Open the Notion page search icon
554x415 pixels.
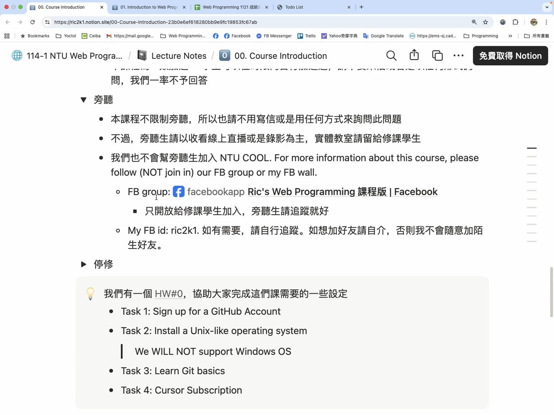[391, 56]
